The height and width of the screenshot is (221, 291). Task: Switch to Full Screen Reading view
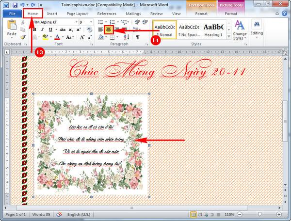[x=200, y=215]
